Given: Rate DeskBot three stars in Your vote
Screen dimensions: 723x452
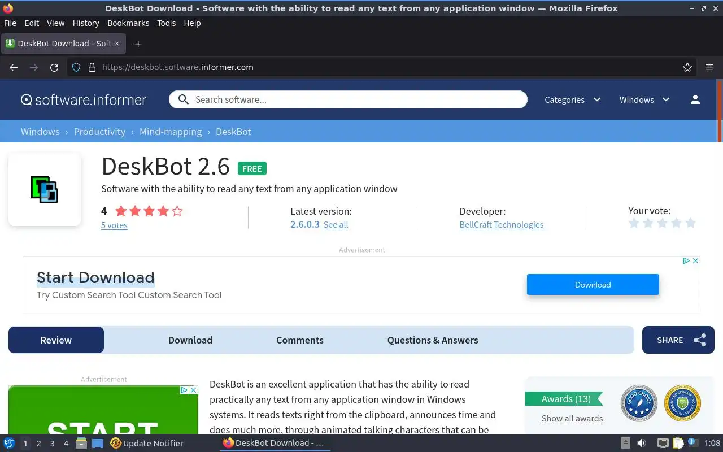Looking at the screenshot, I should tap(662, 223).
